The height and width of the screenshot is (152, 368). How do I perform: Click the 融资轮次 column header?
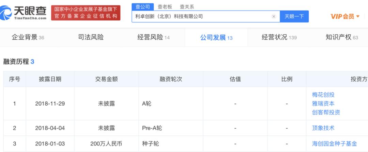tap(171, 79)
